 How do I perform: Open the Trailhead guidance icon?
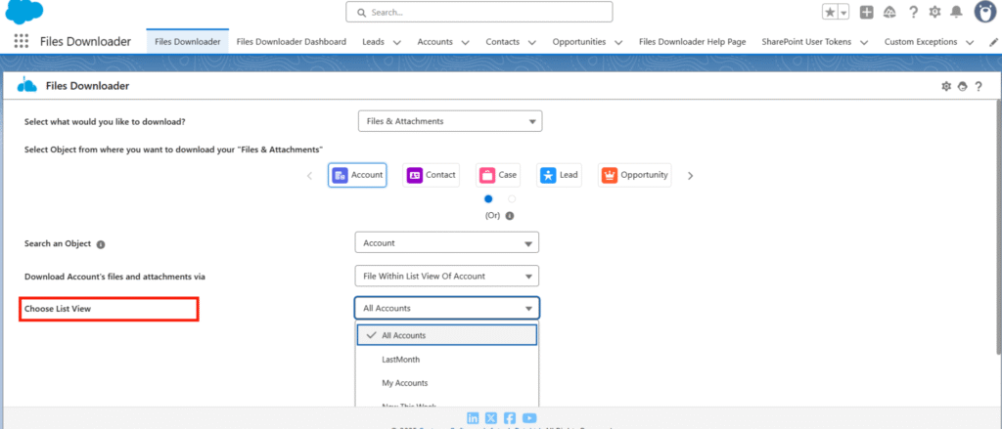[889, 12]
